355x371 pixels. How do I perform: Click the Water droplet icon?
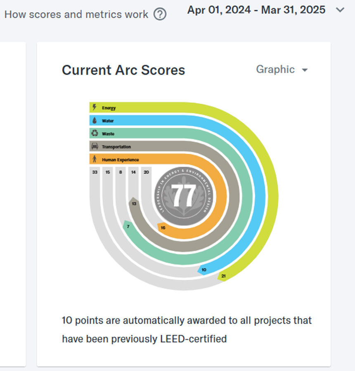click(95, 121)
